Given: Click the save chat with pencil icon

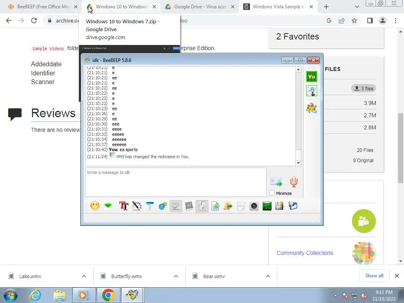Looking at the screenshot, I should click(280, 206).
